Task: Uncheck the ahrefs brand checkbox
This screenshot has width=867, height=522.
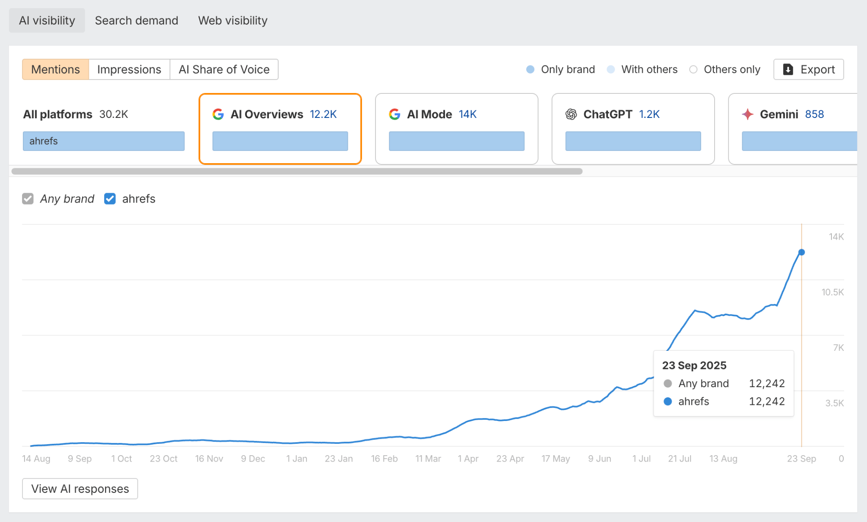Action: tap(110, 199)
